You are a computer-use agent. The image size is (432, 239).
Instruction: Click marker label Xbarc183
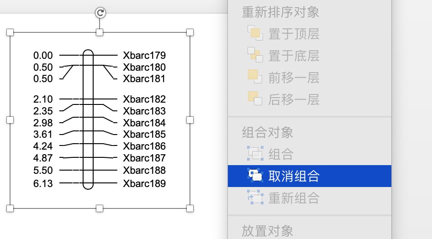(144, 111)
